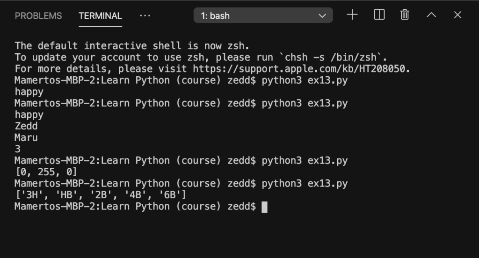Image resolution: width=479 pixels, height=258 pixels.
Task: Click the Maru output line
Action: coord(26,138)
